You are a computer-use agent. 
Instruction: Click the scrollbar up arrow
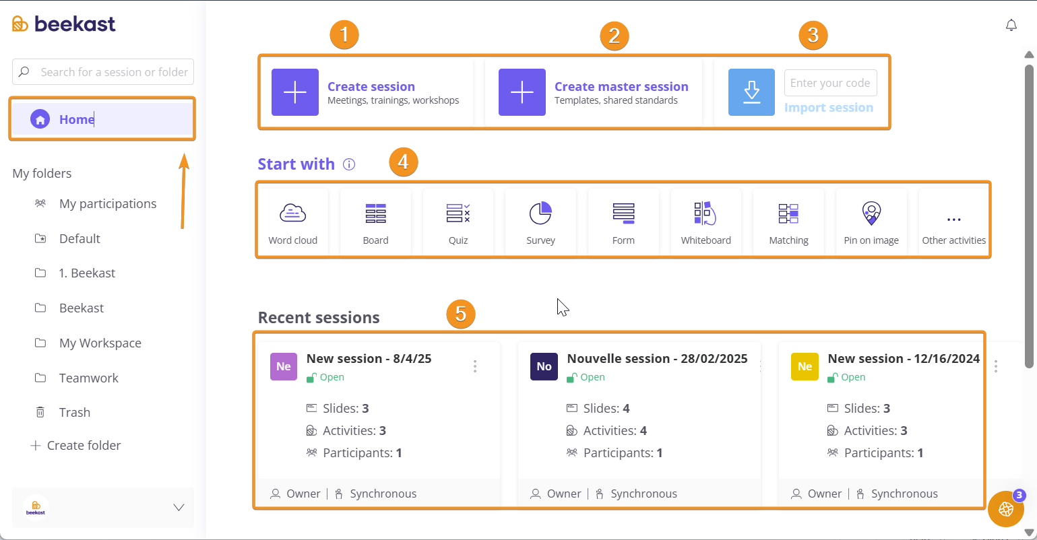pyautogui.click(x=1029, y=55)
